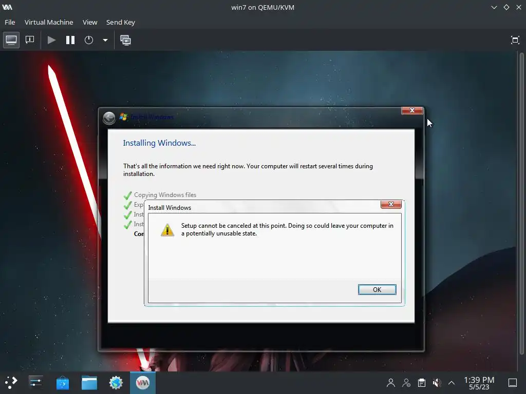Open the Send Key menu
This screenshot has height=394, width=526.
(x=120, y=22)
